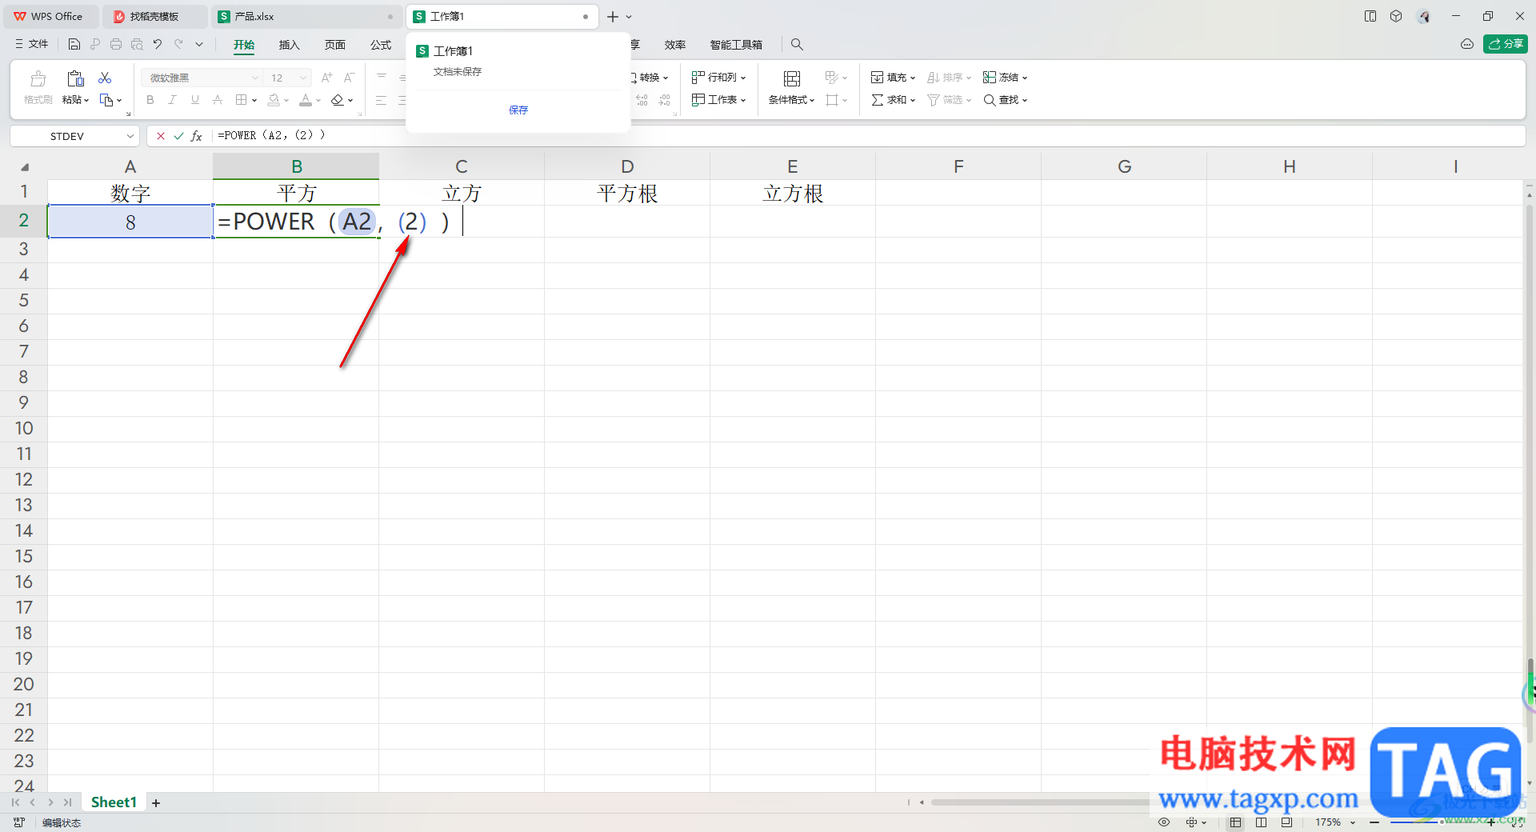1536x832 pixels.
Task: Switch to the 产品.xlsx document tab
Action: [x=307, y=16]
